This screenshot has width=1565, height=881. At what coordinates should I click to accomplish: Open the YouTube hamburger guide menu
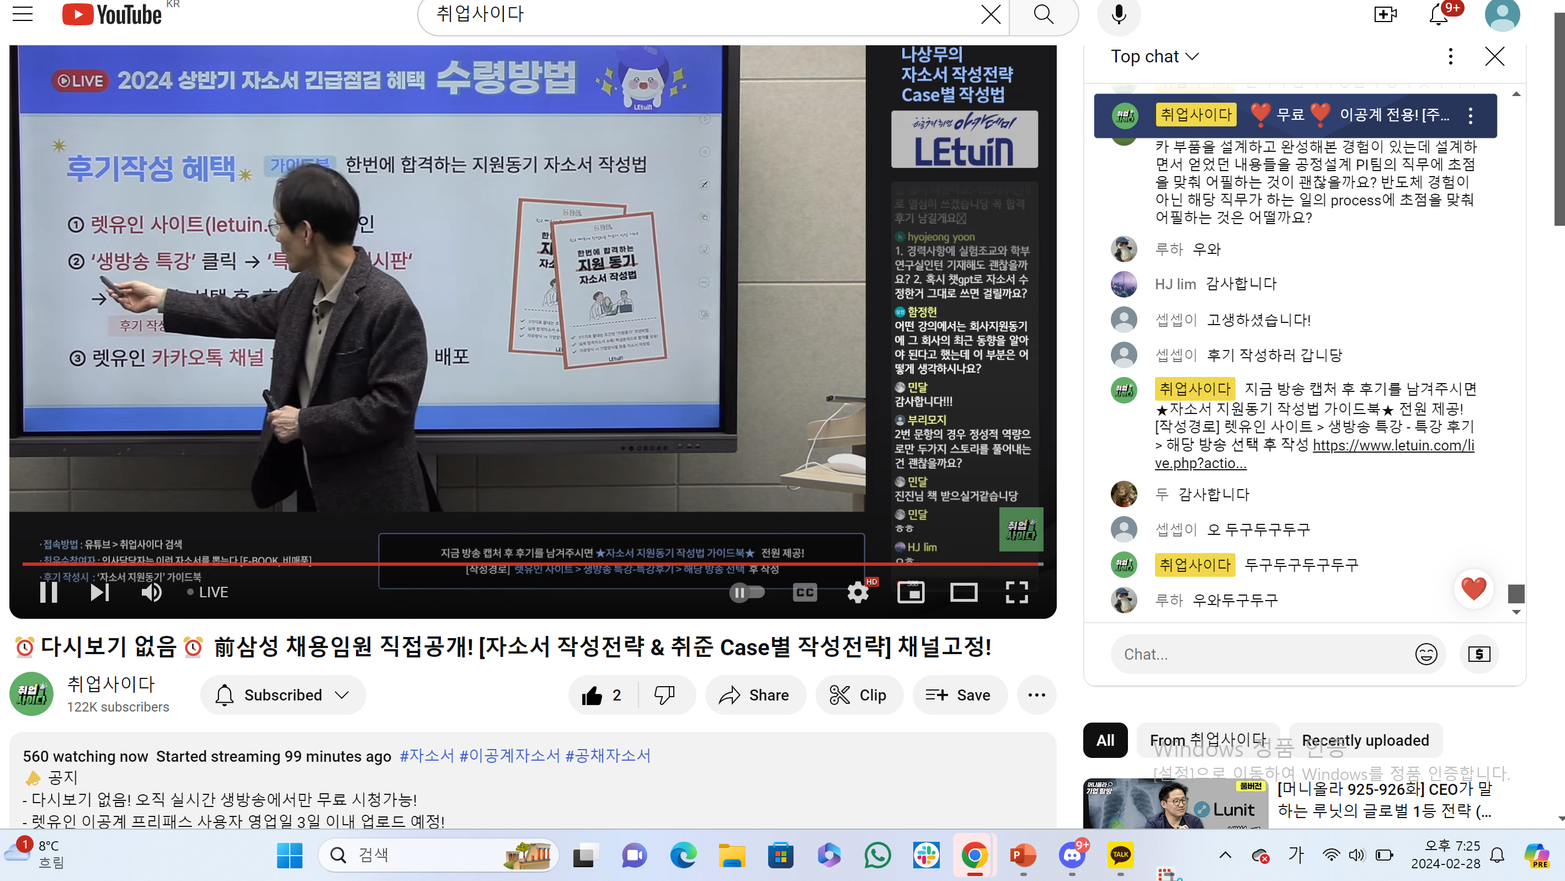click(x=23, y=13)
